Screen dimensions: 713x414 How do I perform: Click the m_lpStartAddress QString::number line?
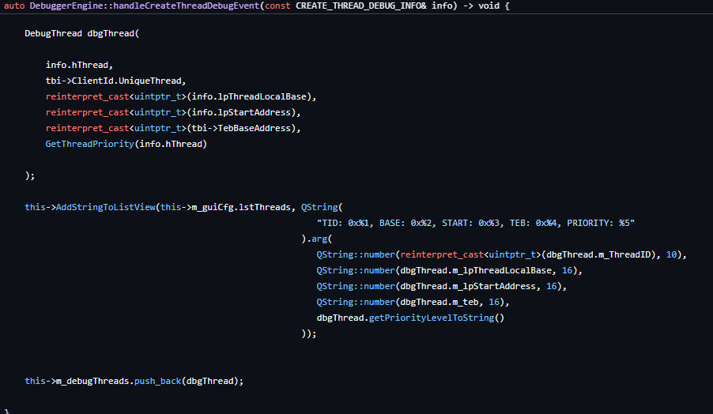click(442, 286)
